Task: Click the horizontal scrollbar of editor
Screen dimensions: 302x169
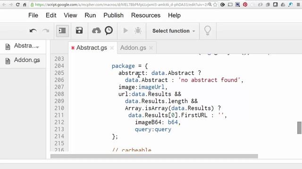Action: 154,156
